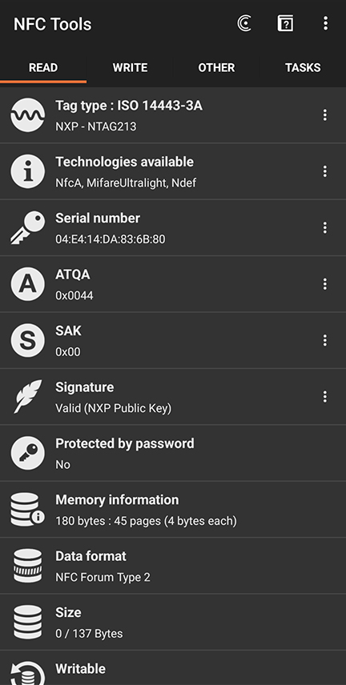Viewport: 346px width, 685px height.
Task: Tap the contactless C icon in header
Action: [x=244, y=23]
